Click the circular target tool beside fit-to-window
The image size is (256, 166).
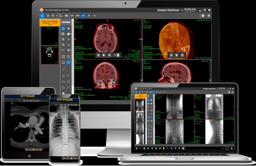pyautogui.click(x=68, y=28)
